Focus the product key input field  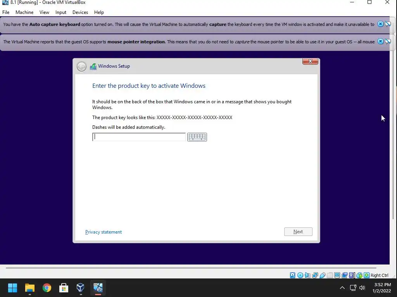tap(139, 137)
